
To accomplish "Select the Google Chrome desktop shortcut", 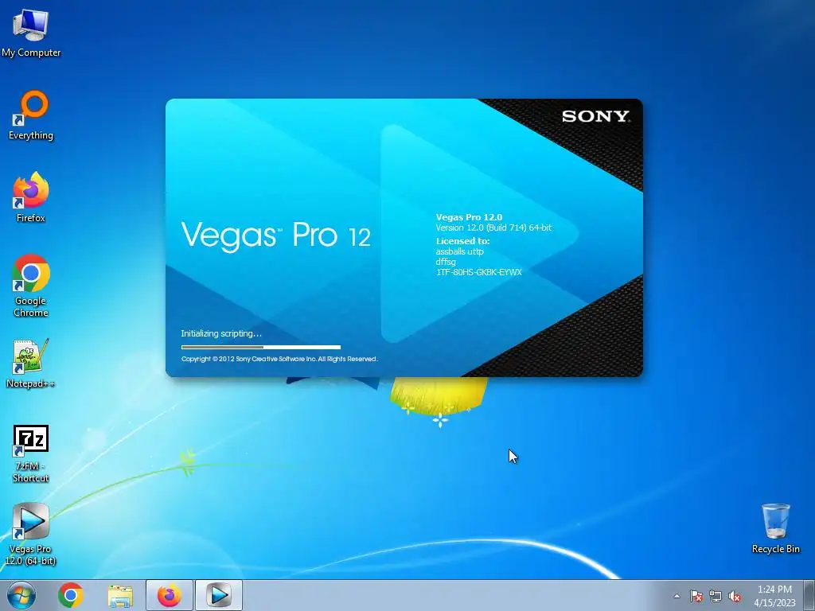I will click(31, 286).
